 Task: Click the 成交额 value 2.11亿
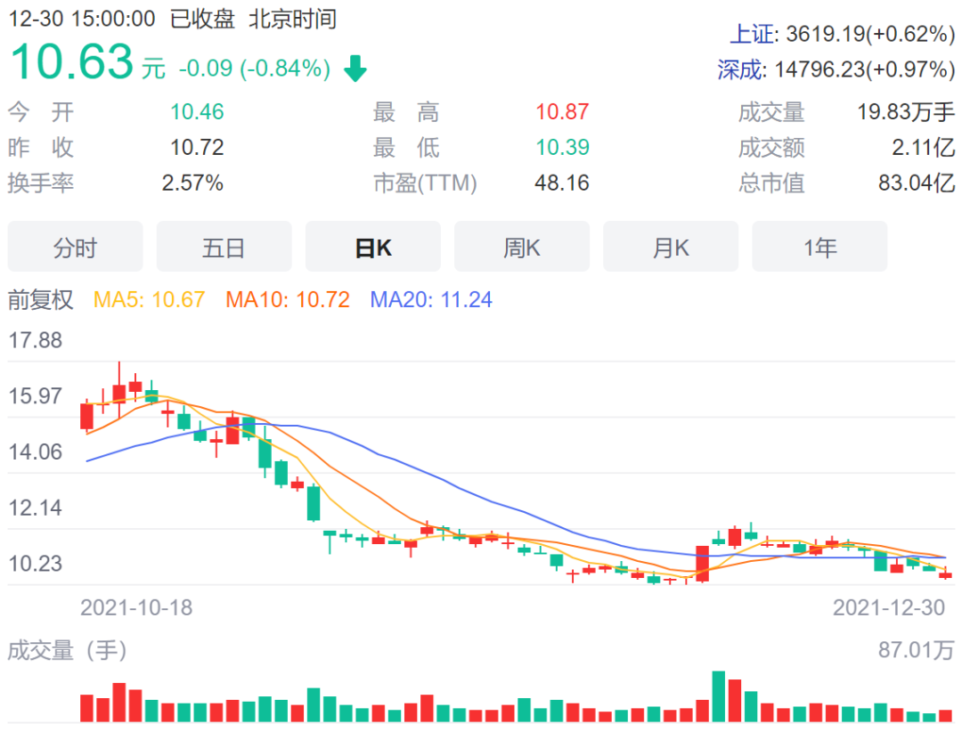click(924, 147)
